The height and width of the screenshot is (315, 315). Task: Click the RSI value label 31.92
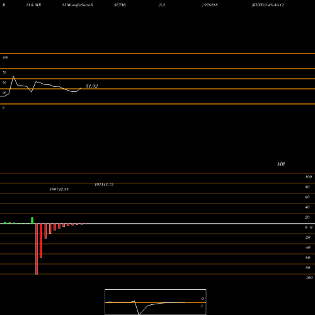[91, 86]
